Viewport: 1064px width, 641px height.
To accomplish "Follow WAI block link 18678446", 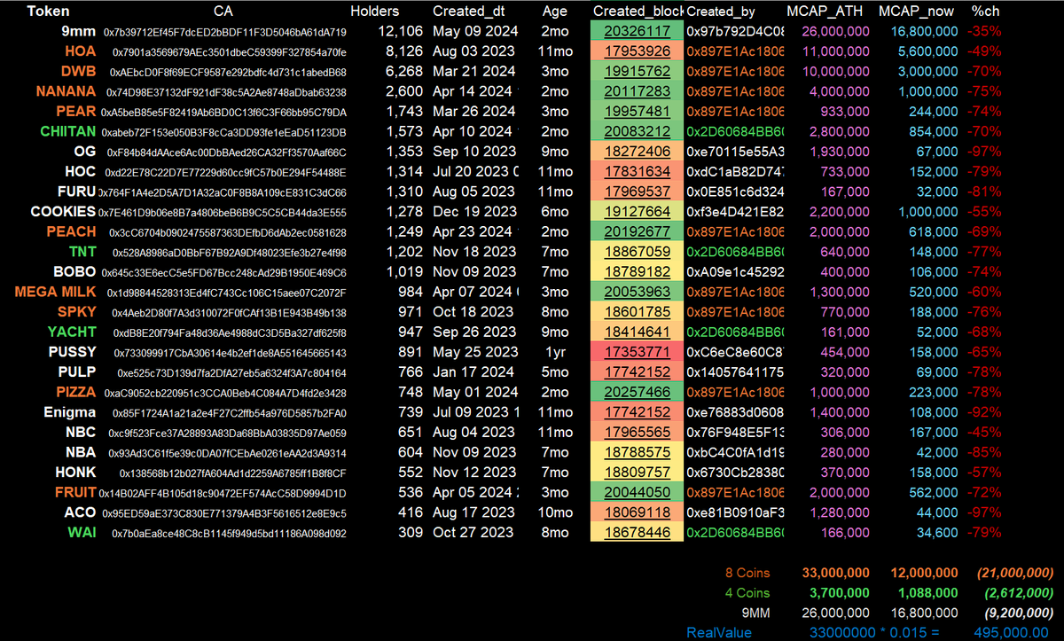I will tap(637, 532).
